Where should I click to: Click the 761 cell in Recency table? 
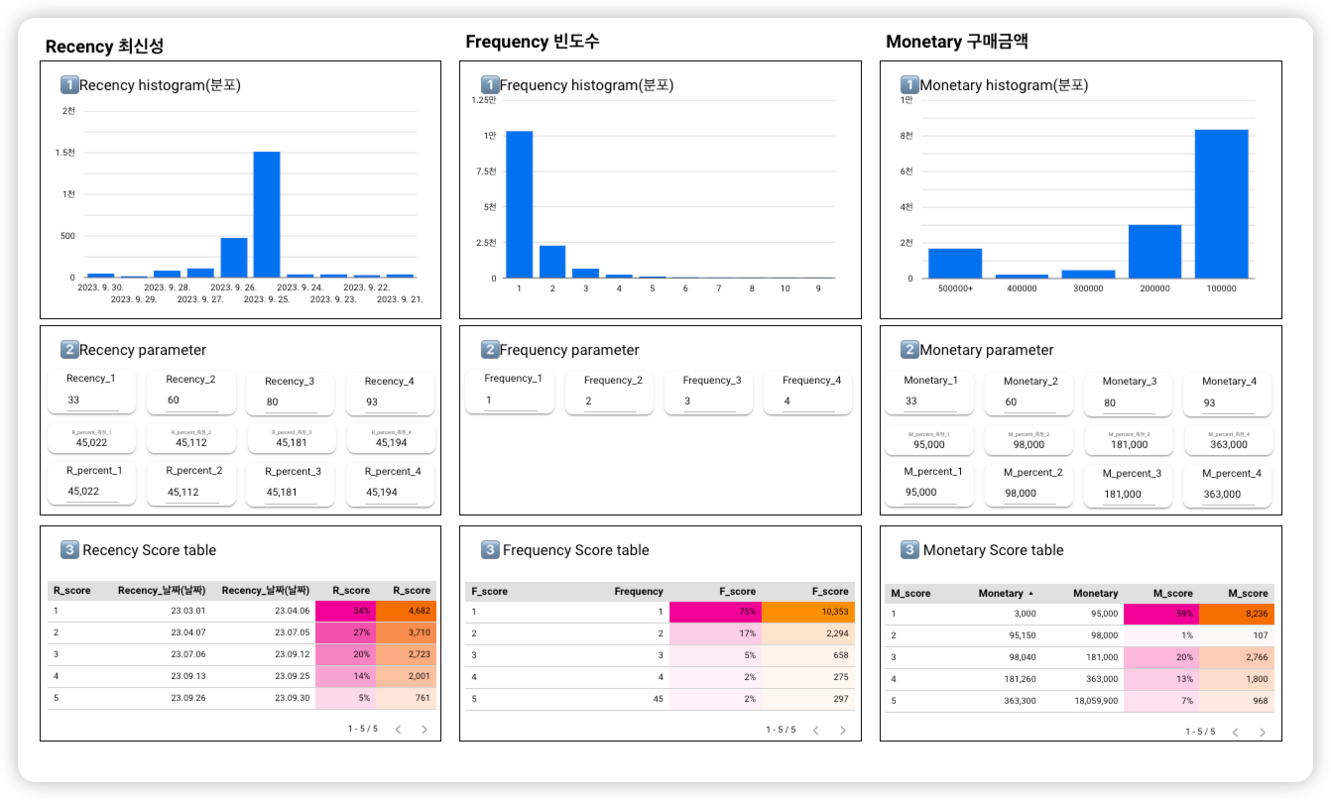coord(407,698)
